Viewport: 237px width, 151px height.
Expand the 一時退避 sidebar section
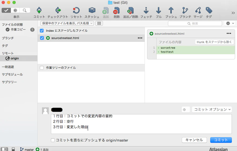click(x=8, y=67)
